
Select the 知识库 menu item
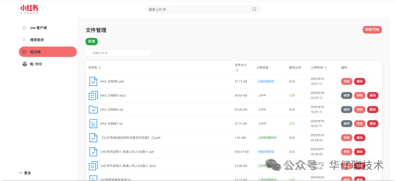click(x=48, y=52)
